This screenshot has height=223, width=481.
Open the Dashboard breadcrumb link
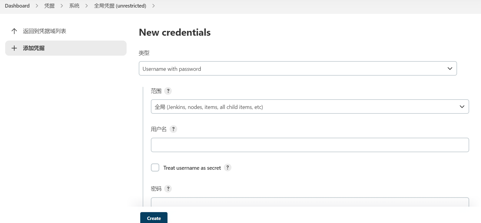coord(17,6)
